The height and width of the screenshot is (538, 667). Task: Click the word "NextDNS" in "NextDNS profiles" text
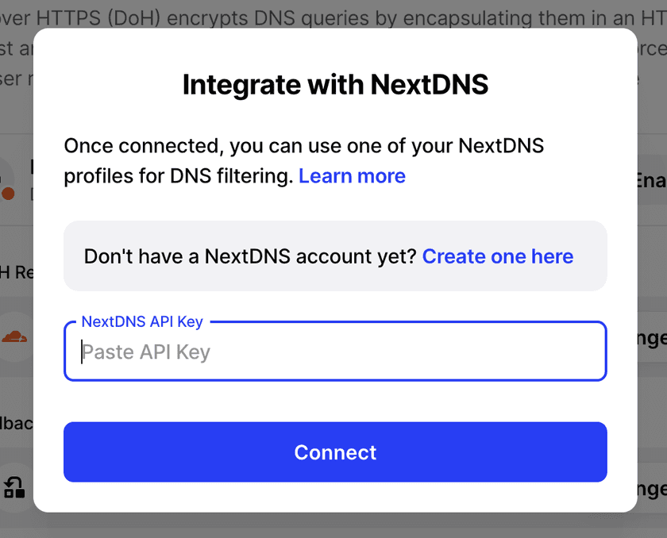pyautogui.click(x=501, y=146)
